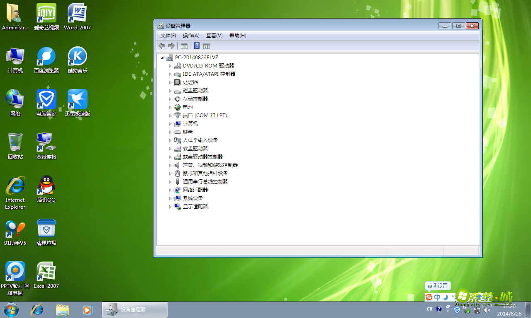The image size is (531, 318).
Task: Select the 设备管理器 taskbar window button
Action: tap(135, 310)
